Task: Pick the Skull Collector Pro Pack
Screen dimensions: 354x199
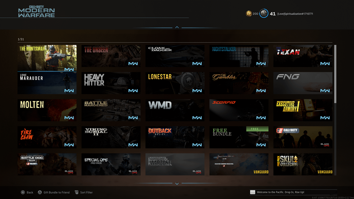Action: pos(303,164)
